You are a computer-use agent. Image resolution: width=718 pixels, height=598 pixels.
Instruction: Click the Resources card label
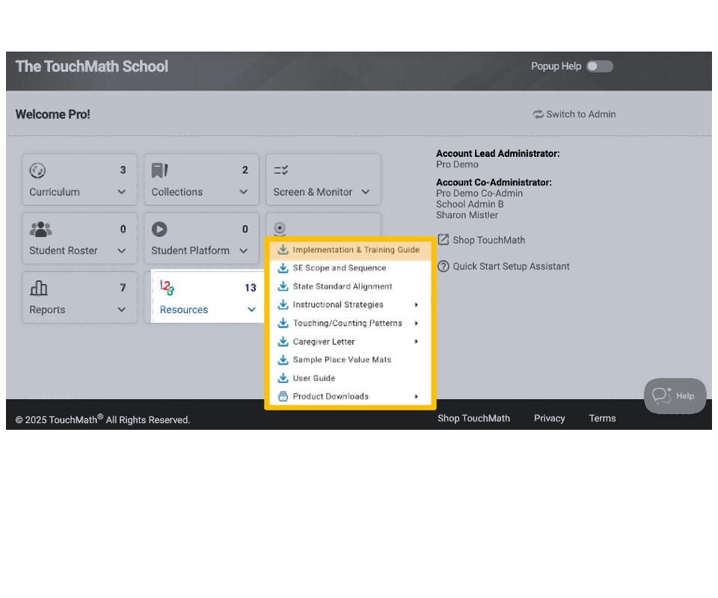coord(184,309)
